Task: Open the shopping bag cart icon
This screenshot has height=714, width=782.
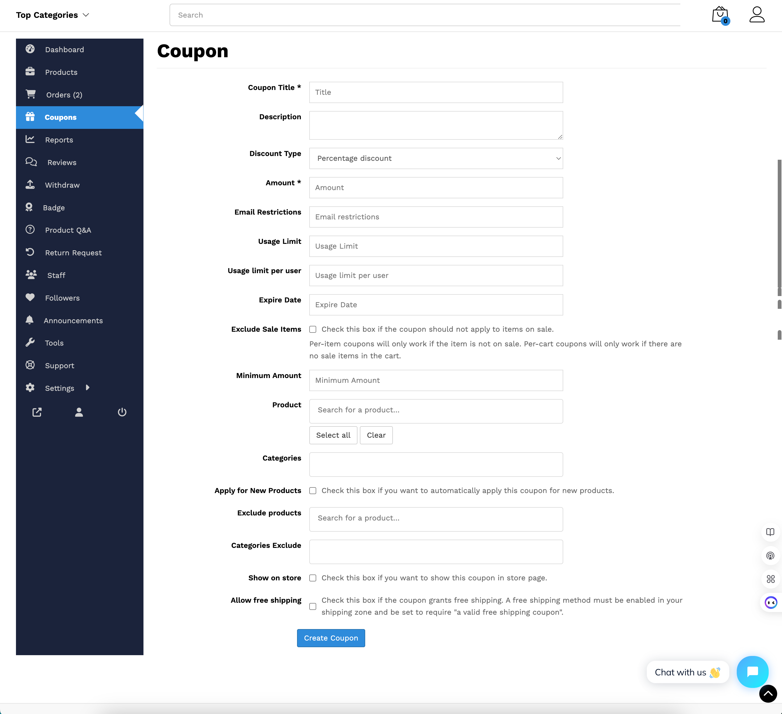Action: 721,15
